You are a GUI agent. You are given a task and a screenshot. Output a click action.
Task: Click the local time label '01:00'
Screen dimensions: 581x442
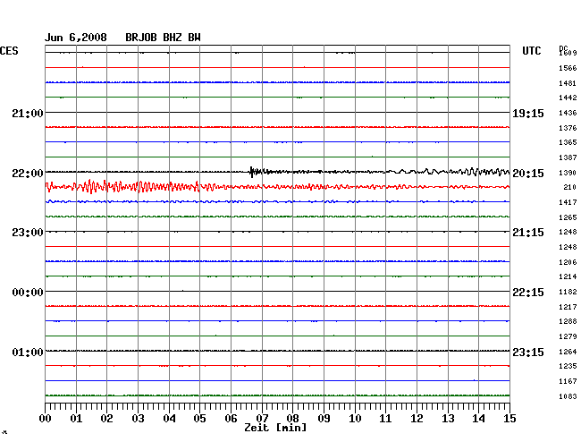tap(28, 352)
